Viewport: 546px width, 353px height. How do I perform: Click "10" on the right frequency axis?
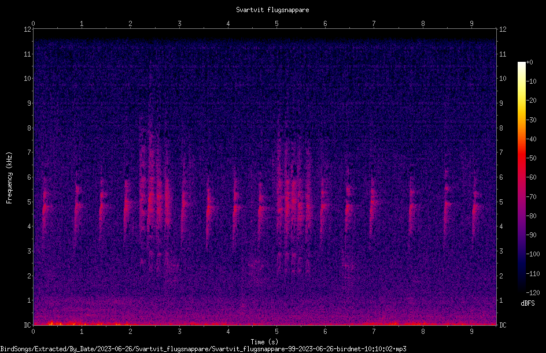503,79
